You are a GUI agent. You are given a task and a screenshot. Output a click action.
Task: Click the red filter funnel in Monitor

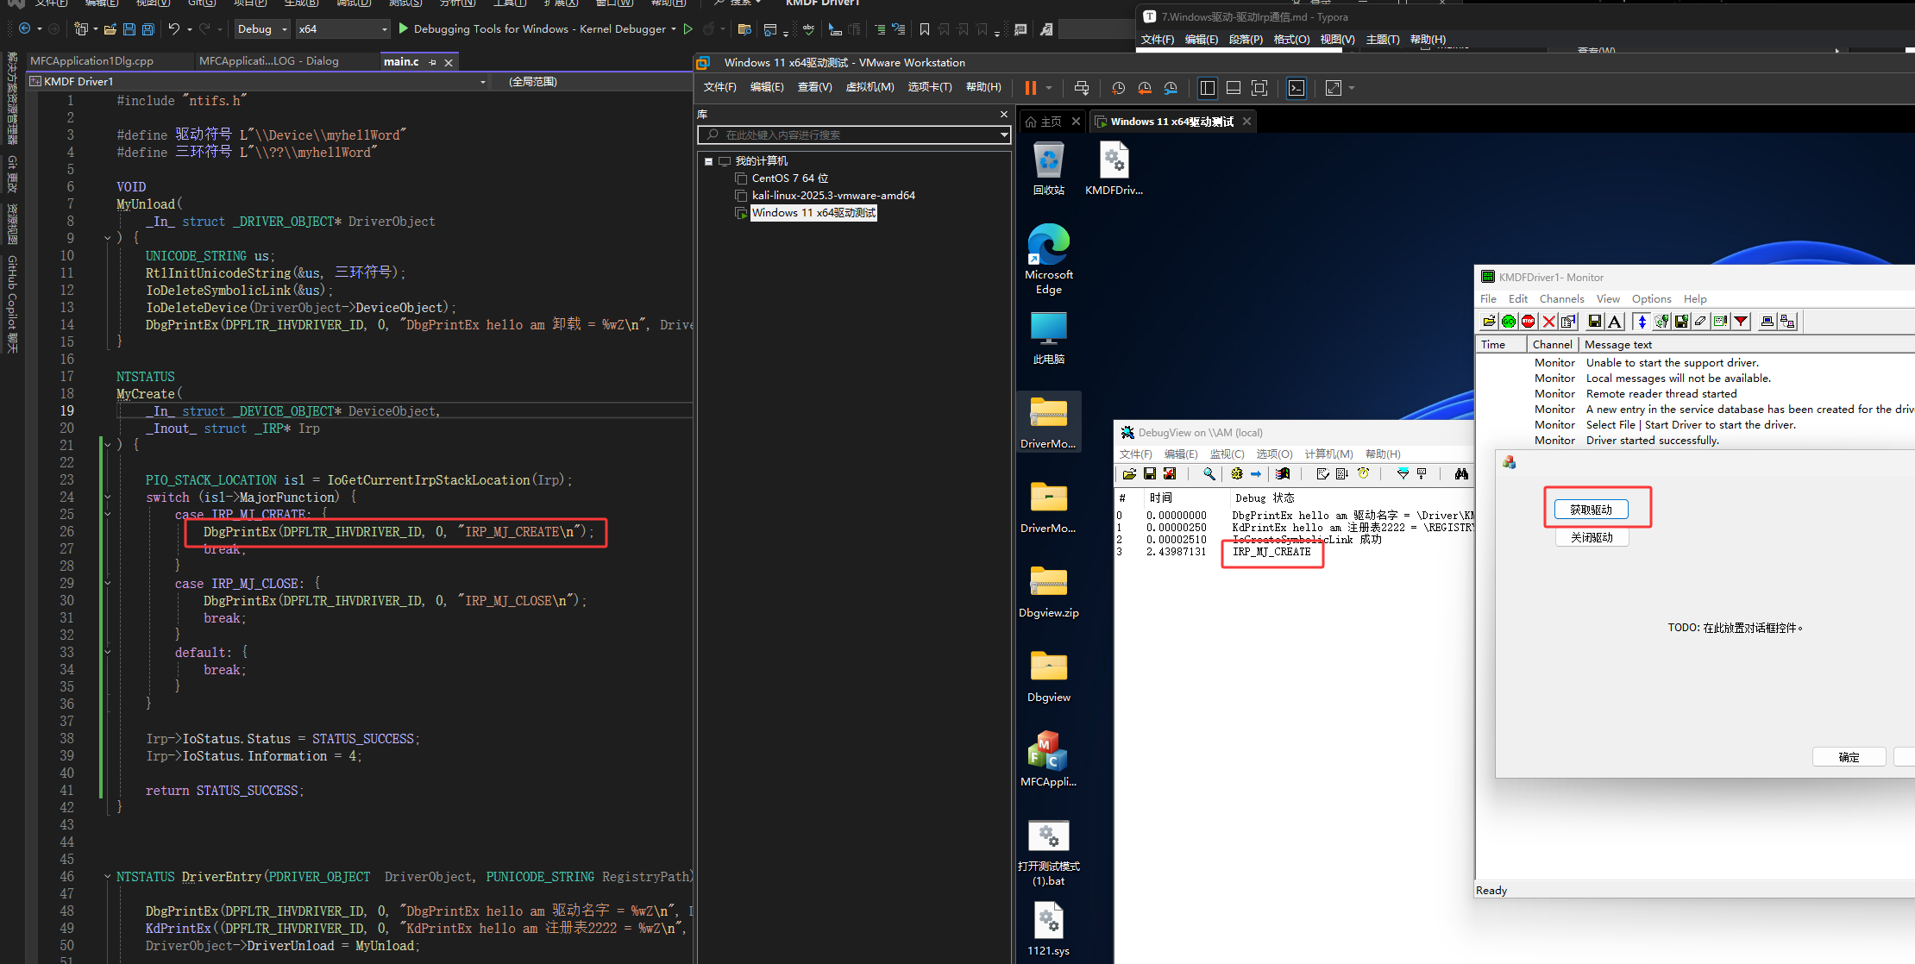point(1741,322)
